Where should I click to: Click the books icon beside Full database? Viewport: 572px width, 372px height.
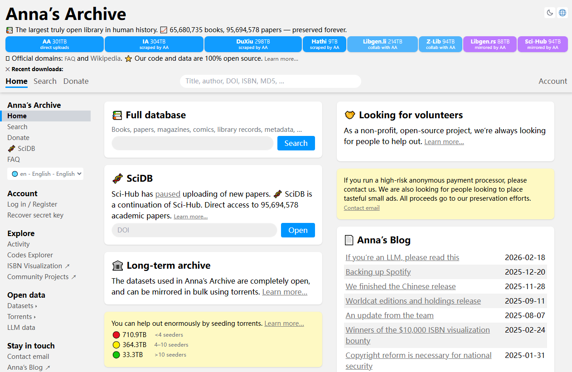117,115
